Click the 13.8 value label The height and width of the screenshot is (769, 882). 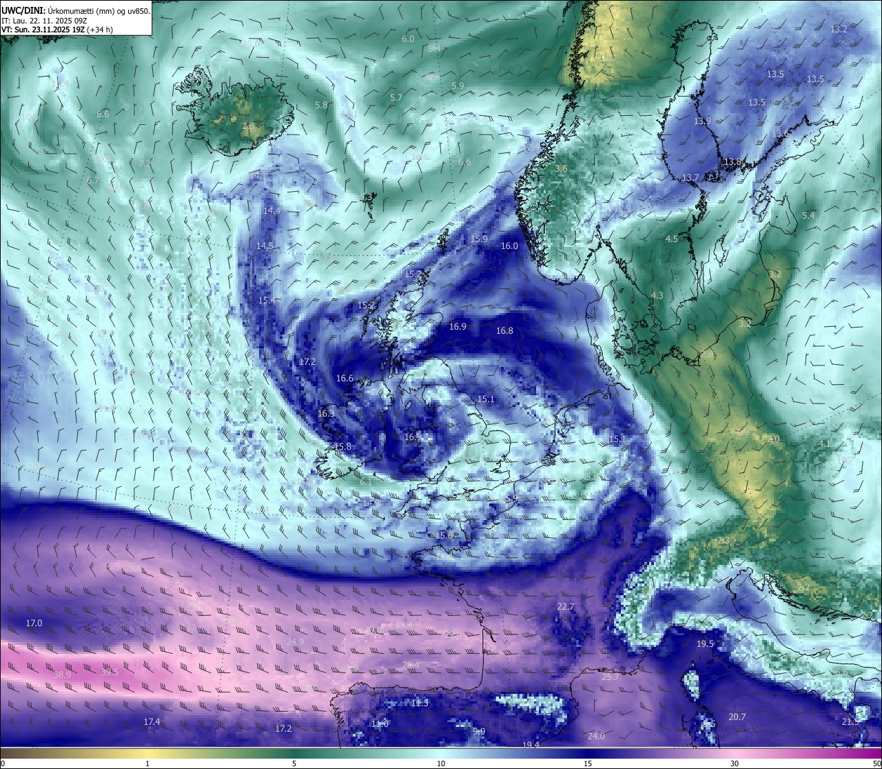pos(732,161)
